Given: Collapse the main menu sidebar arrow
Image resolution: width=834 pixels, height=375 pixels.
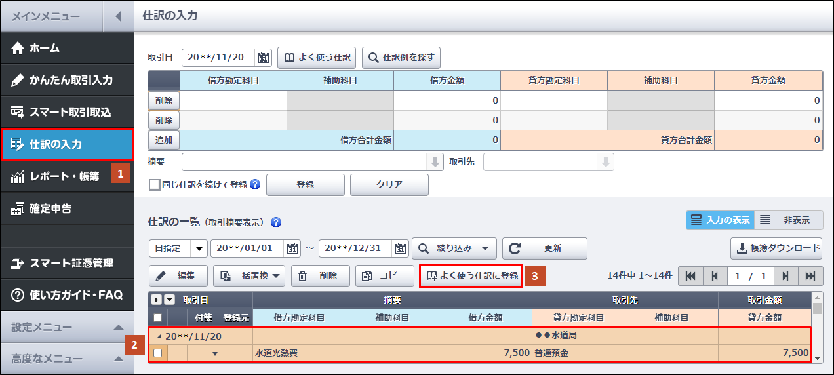Looking at the screenshot, I should click(118, 16).
